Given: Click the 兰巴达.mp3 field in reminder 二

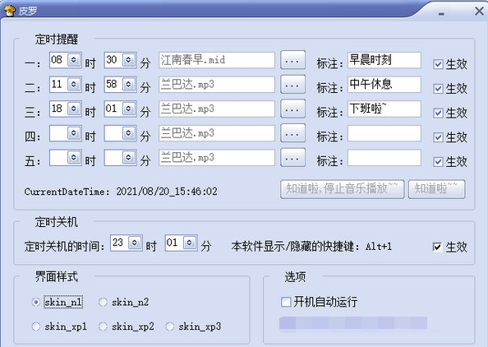Looking at the screenshot, I should pyautogui.click(x=217, y=84).
